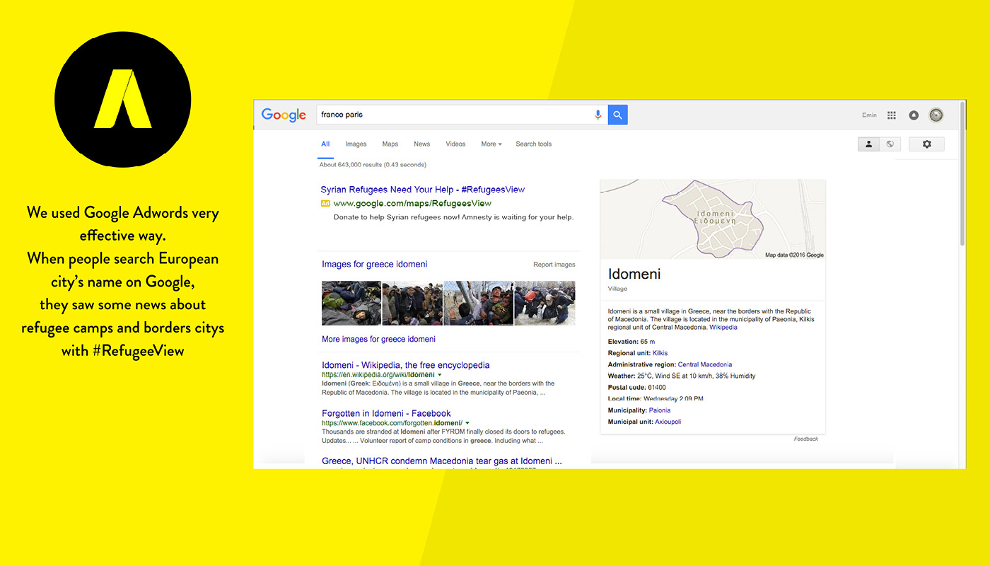Open Forgotten in Idomeni - Facebook result
Screen dimensions: 990x566
[x=386, y=413]
